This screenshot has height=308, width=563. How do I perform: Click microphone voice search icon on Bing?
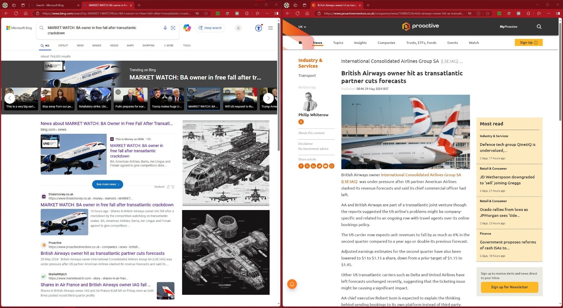point(165,28)
